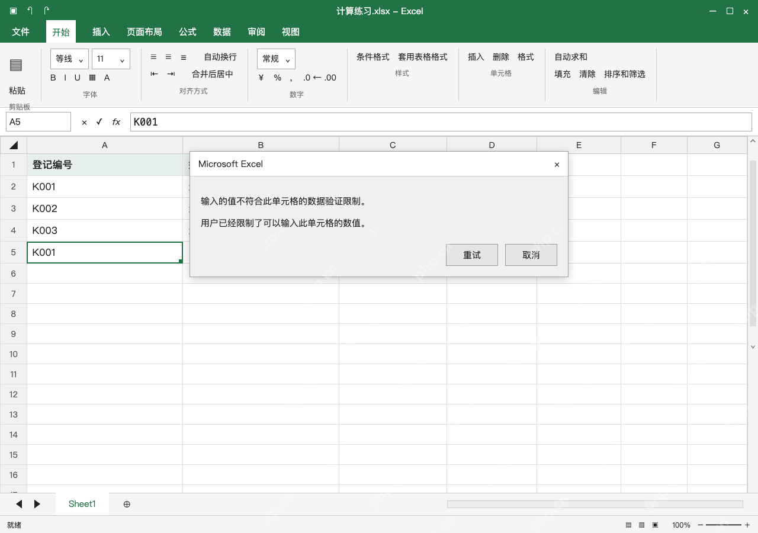758x533 pixels.
Task: Switch to the 数据 ribbon tab
Action: click(x=222, y=32)
